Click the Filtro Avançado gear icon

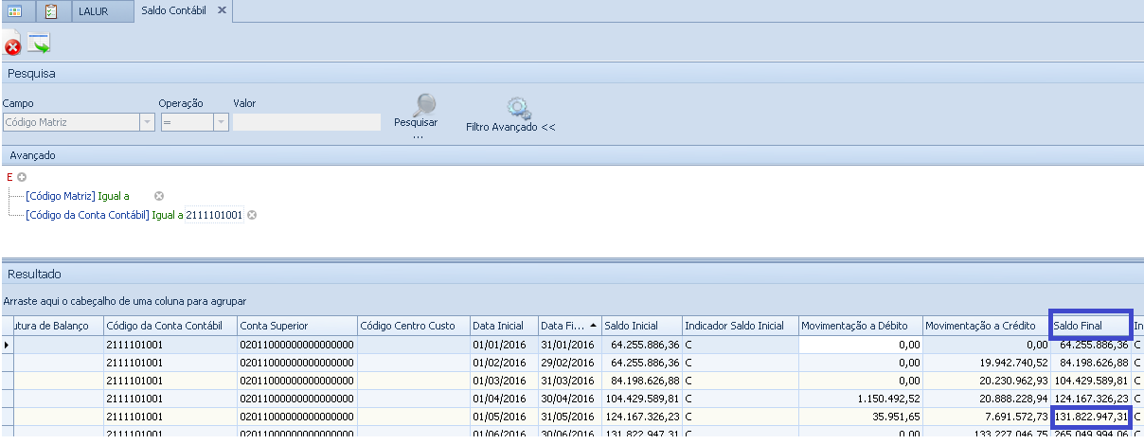point(517,106)
